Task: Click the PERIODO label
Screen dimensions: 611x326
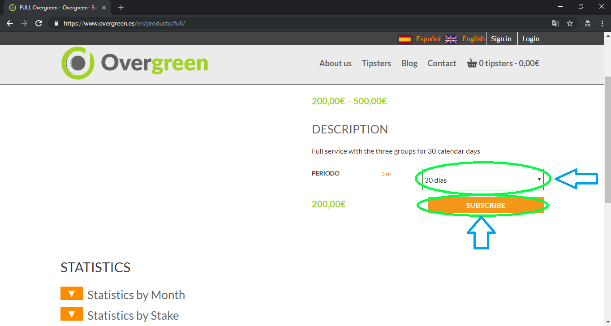Action: [x=326, y=173]
